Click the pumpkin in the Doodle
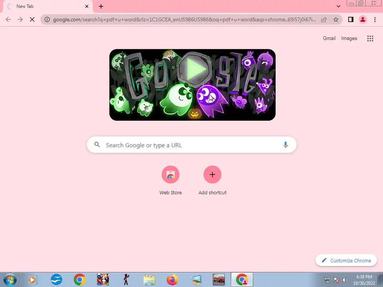Viewport: 383px width, 287px height. coord(194,114)
